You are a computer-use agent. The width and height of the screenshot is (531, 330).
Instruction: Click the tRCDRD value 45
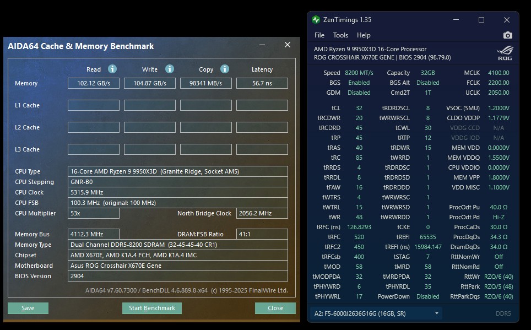359,128
